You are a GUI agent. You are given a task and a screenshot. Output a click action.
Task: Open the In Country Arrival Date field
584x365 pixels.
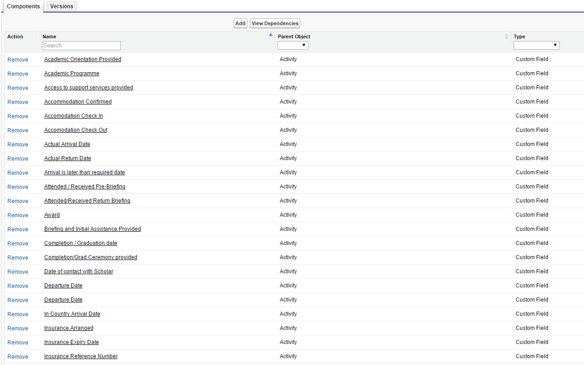pyautogui.click(x=72, y=313)
